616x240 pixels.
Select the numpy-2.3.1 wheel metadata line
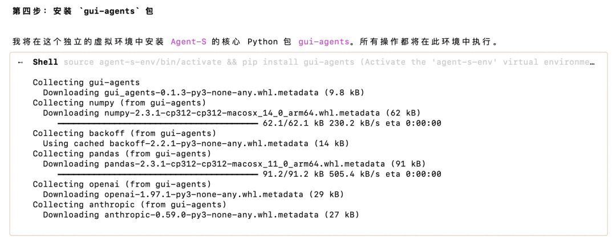pyautogui.click(x=232, y=113)
